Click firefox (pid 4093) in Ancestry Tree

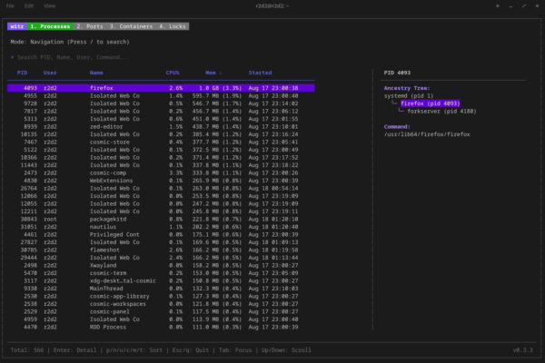pos(431,103)
